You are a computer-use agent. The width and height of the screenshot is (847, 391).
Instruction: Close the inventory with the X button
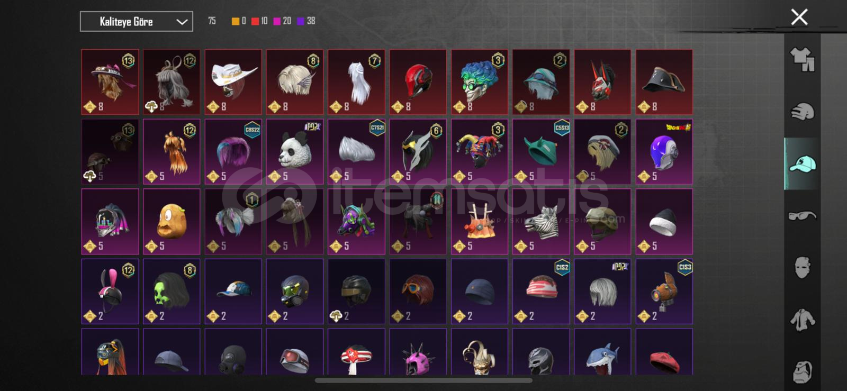pyautogui.click(x=799, y=17)
